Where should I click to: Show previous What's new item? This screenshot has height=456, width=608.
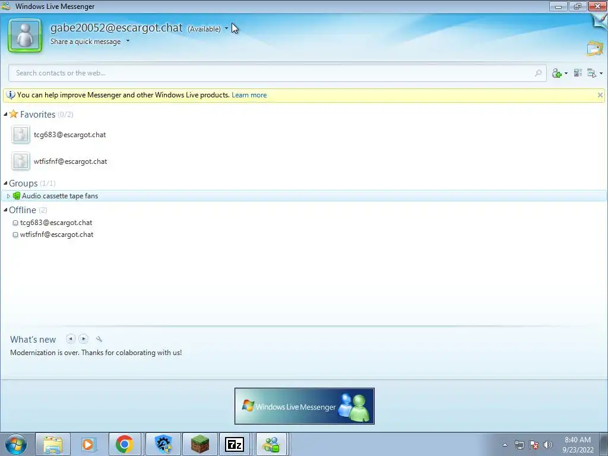[x=71, y=339]
